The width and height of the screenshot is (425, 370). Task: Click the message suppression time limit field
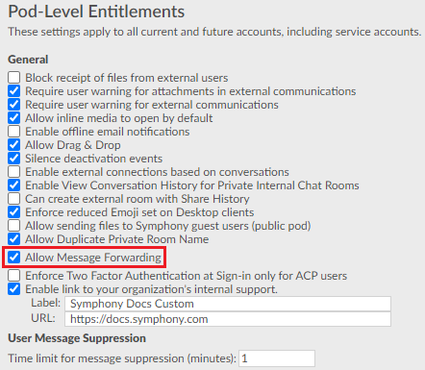pyautogui.click(x=277, y=358)
